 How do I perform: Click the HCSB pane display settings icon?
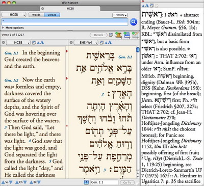(34, 43)
